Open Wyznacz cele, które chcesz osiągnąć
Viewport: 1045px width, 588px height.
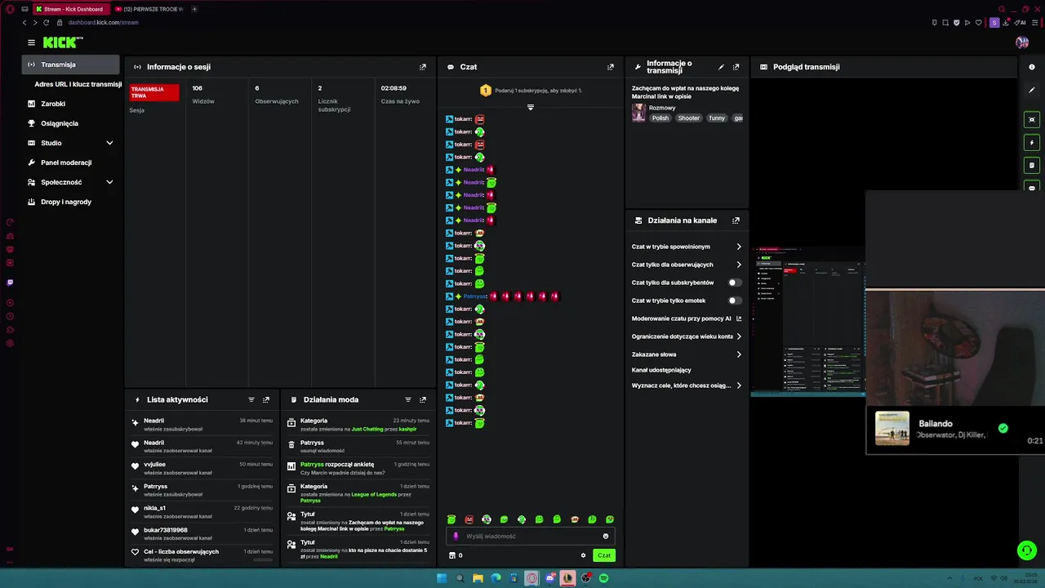coord(686,385)
